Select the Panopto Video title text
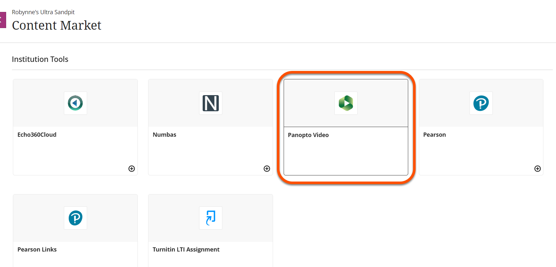The width and height of the screenshot is (556, 267). (308, 135)
